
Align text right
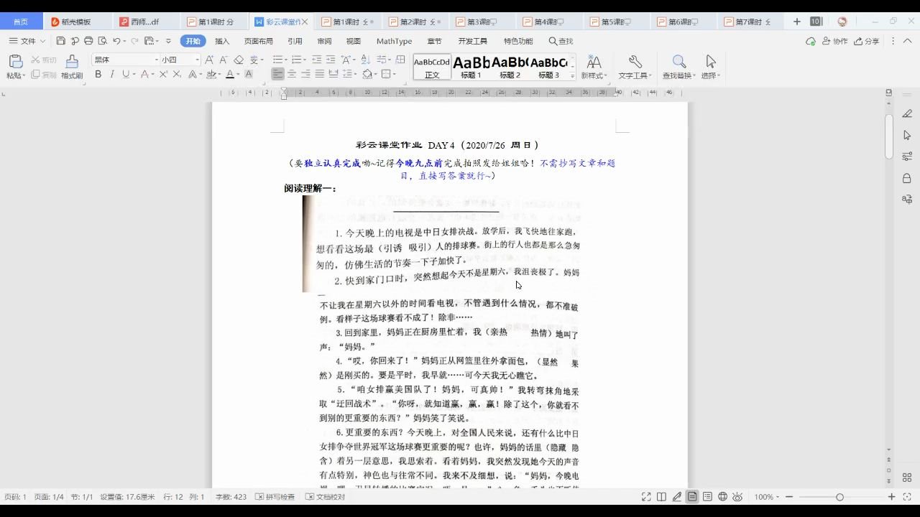point(305,74)
